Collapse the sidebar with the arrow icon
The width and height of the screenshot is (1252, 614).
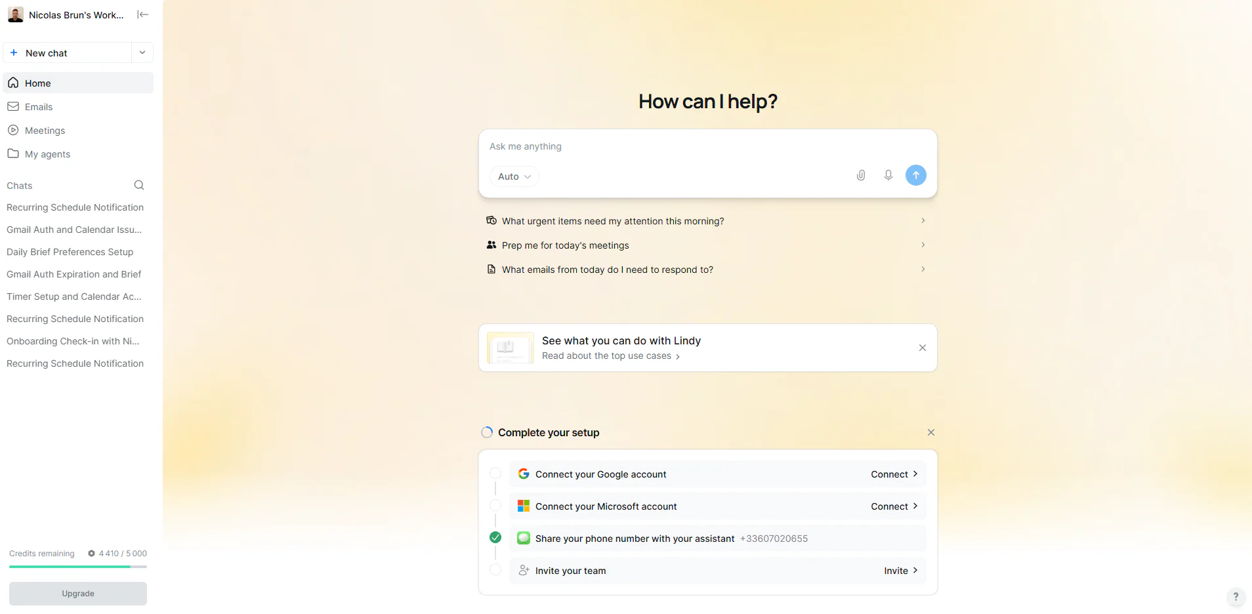click(142, 14)
